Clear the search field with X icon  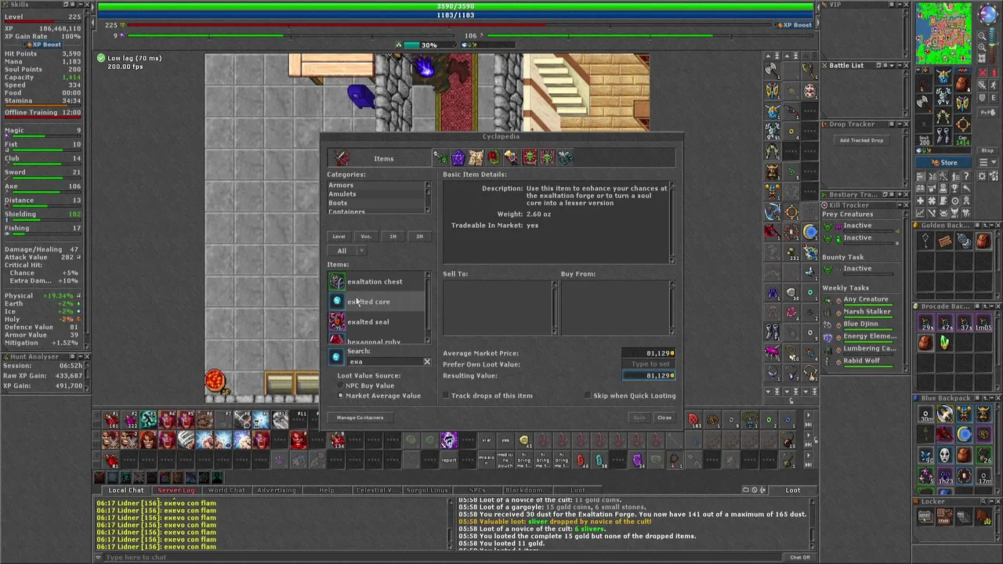(427, 362)
